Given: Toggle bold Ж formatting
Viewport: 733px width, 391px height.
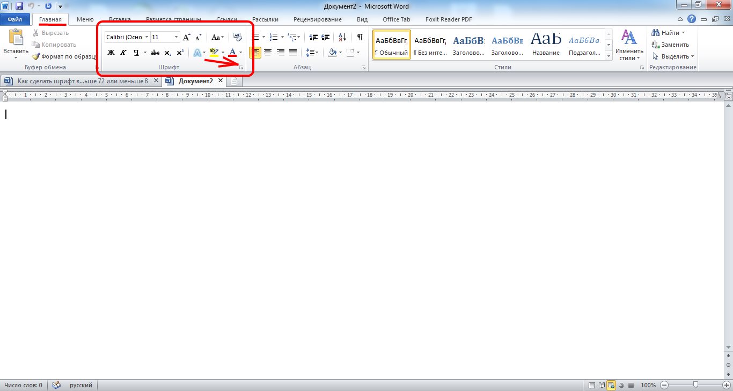Looking at the screenshot, I should 111,52.
